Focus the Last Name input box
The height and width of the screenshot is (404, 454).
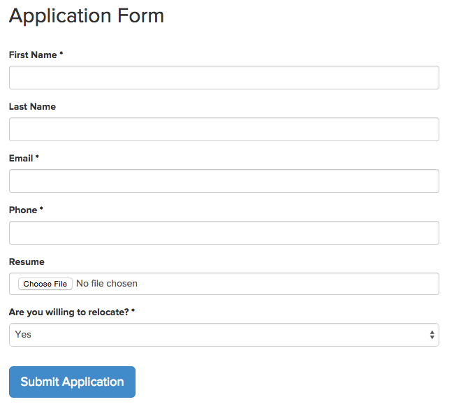click(x=224, y=129)
